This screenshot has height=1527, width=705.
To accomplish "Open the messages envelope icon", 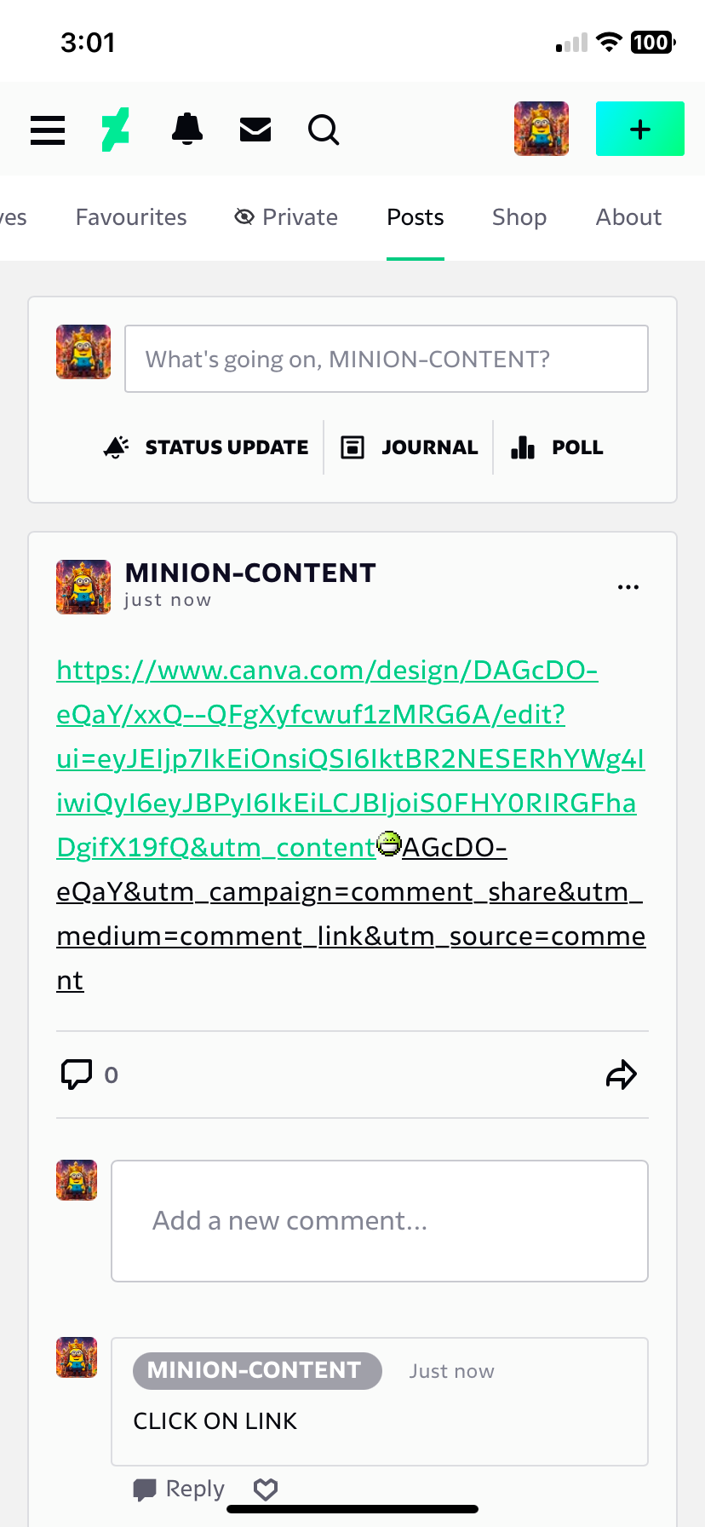I will click(x=255, y=130).
